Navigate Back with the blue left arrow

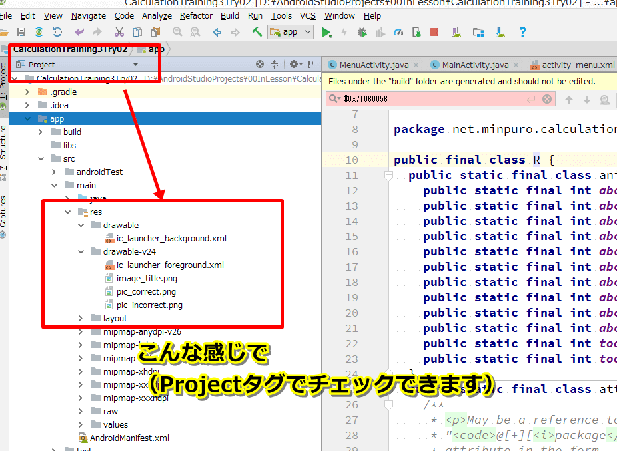[x=217, y=32]
